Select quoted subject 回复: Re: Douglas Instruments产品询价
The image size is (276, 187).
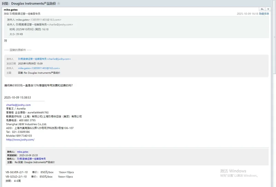tap(39, 73)
